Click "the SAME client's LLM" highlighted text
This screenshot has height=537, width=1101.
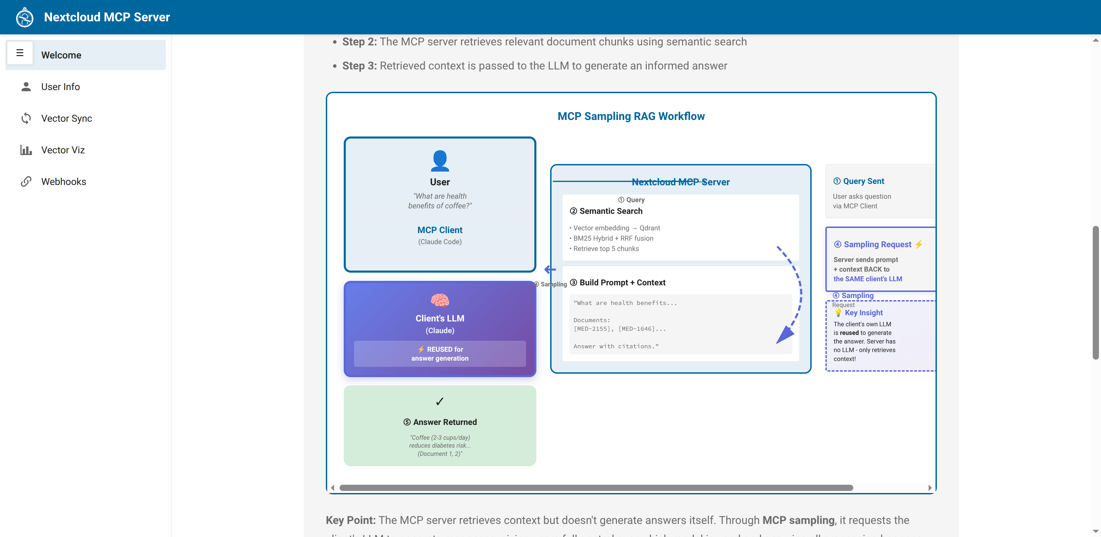click(868, 279)
